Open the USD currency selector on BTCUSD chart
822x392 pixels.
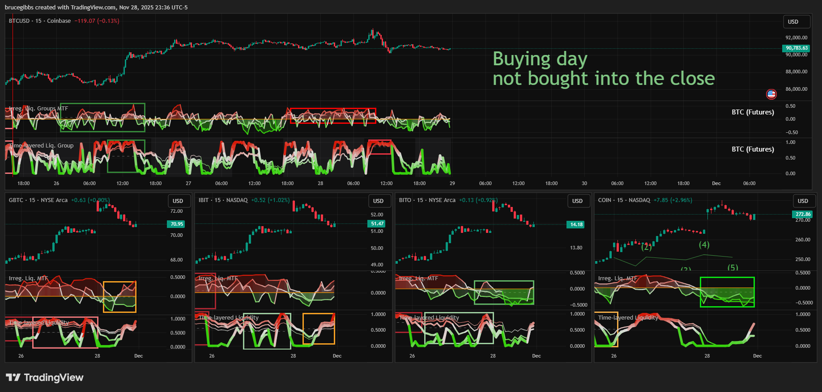point(796,22)
